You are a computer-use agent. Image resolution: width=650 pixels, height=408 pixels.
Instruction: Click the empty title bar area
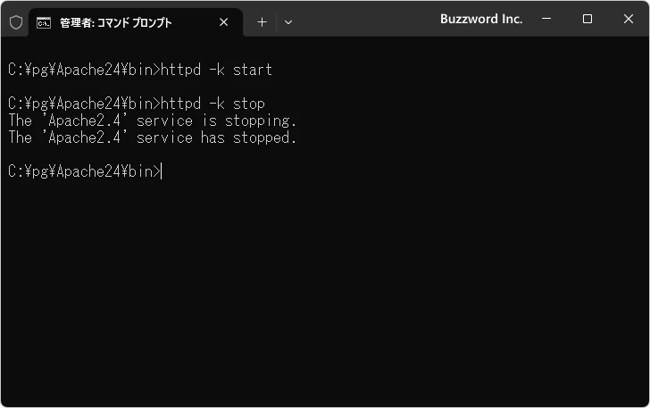tap(366, 19)
